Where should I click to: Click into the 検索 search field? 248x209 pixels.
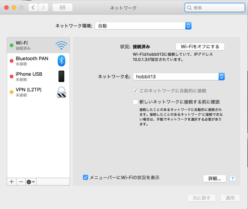coord(215,7)
